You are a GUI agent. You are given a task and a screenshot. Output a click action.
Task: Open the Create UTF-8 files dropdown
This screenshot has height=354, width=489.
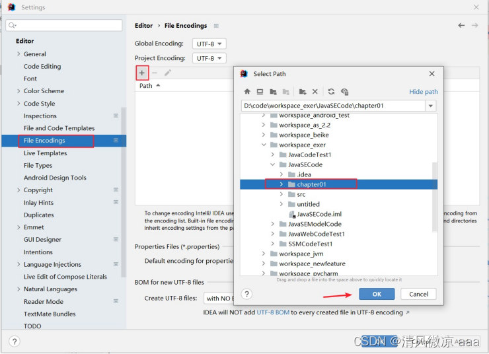click(x=219, y=299)
